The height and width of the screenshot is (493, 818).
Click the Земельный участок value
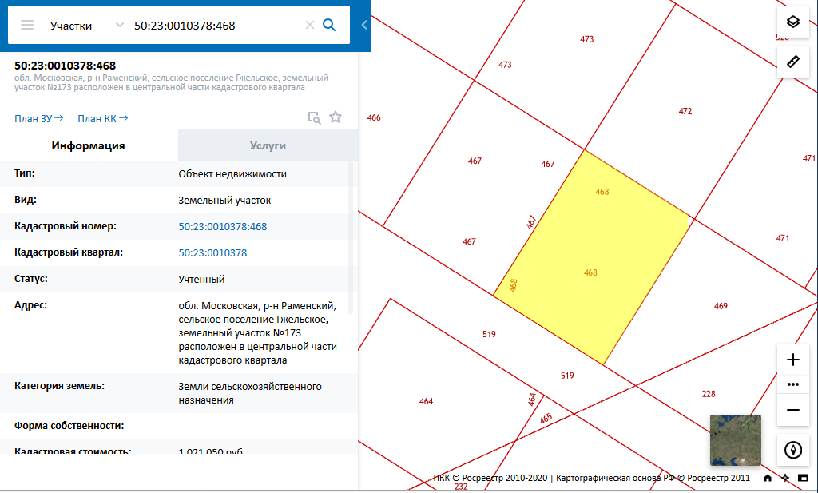(x=224, y=201)
